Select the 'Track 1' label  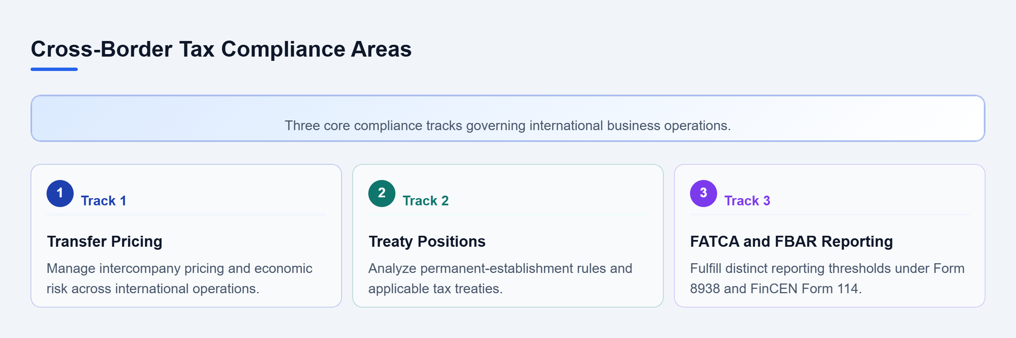[104, 201]
